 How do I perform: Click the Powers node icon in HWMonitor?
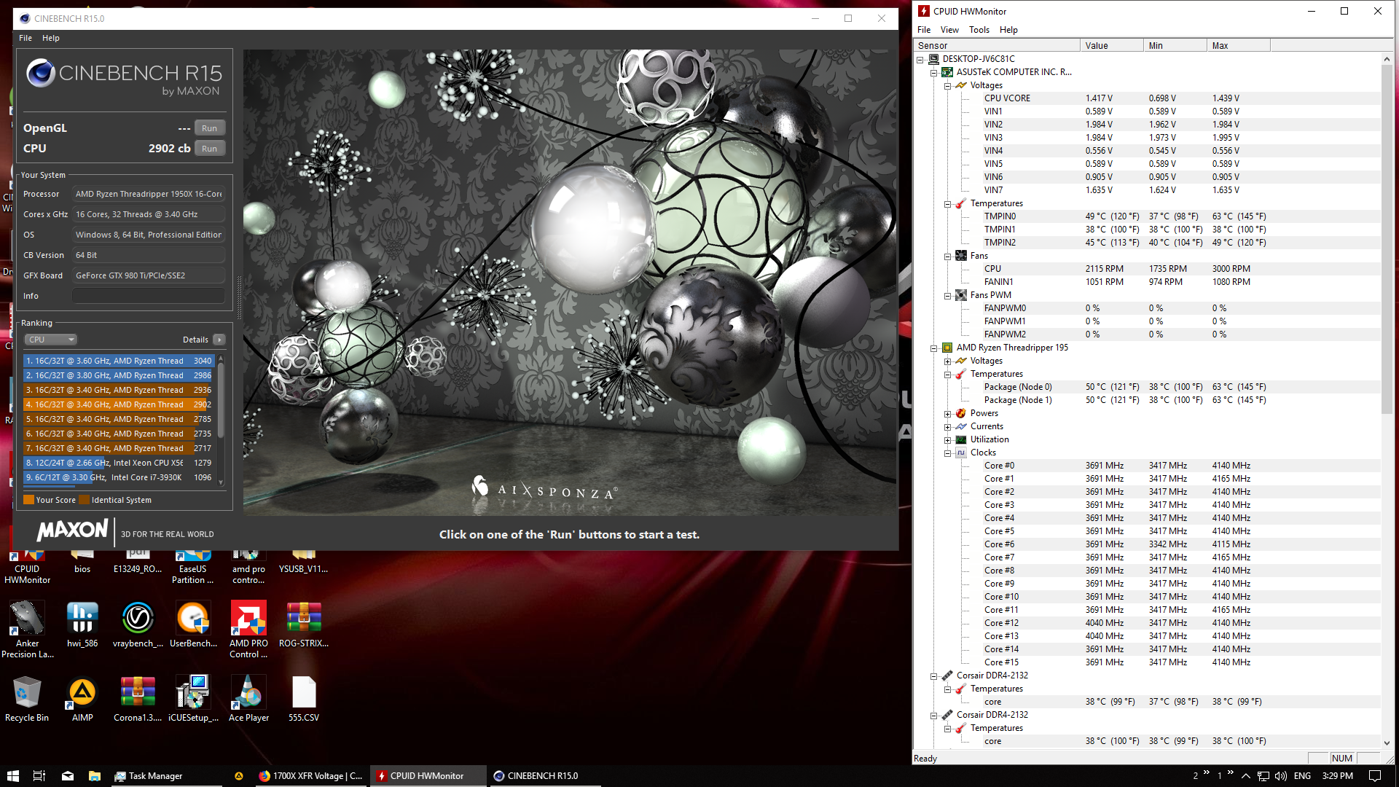point(961,413)
